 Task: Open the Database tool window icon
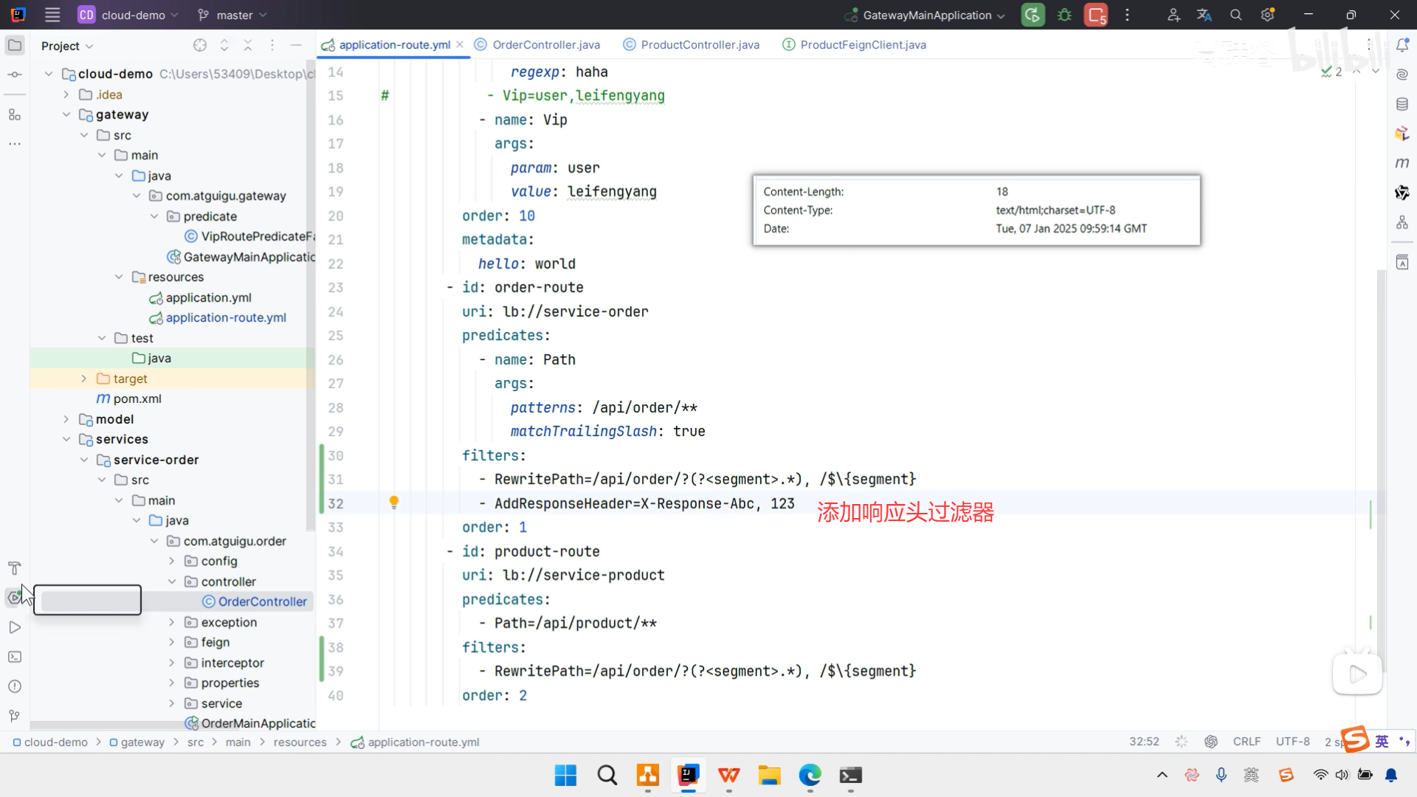(x=1402, y=104)
